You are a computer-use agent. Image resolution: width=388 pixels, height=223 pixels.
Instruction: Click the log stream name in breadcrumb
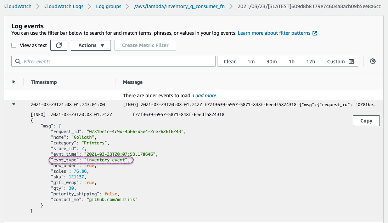[x=309, y=6]
